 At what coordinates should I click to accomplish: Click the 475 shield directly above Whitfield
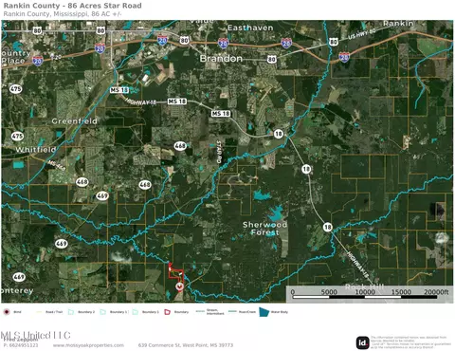(17, 137)
